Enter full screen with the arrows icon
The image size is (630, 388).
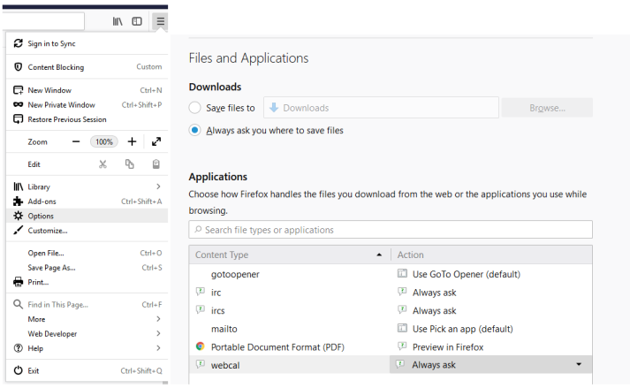tap(156, 141)
